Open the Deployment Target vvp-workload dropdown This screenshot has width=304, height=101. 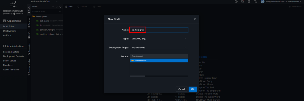click(x=159, y=47)
